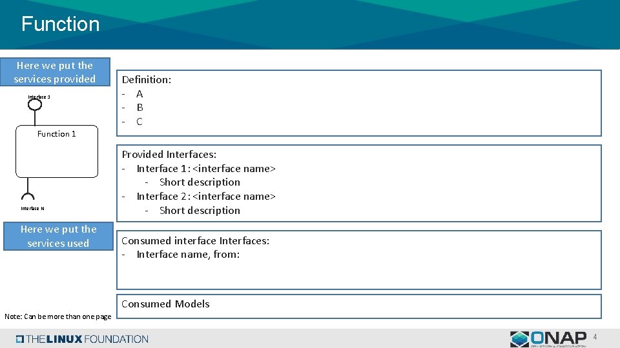
Task: Select the Function 1 component box
Action: pos(57,151)
